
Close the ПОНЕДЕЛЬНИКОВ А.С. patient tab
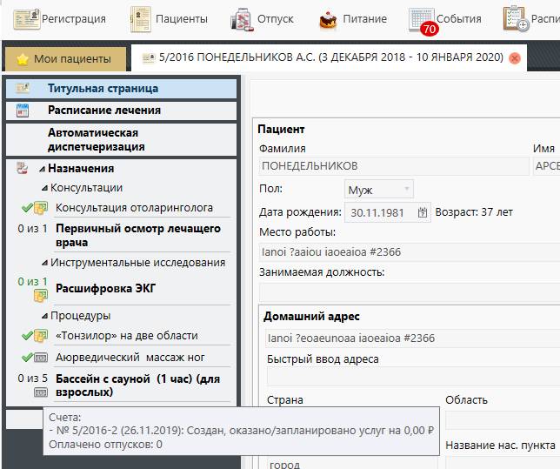(515, 59)
